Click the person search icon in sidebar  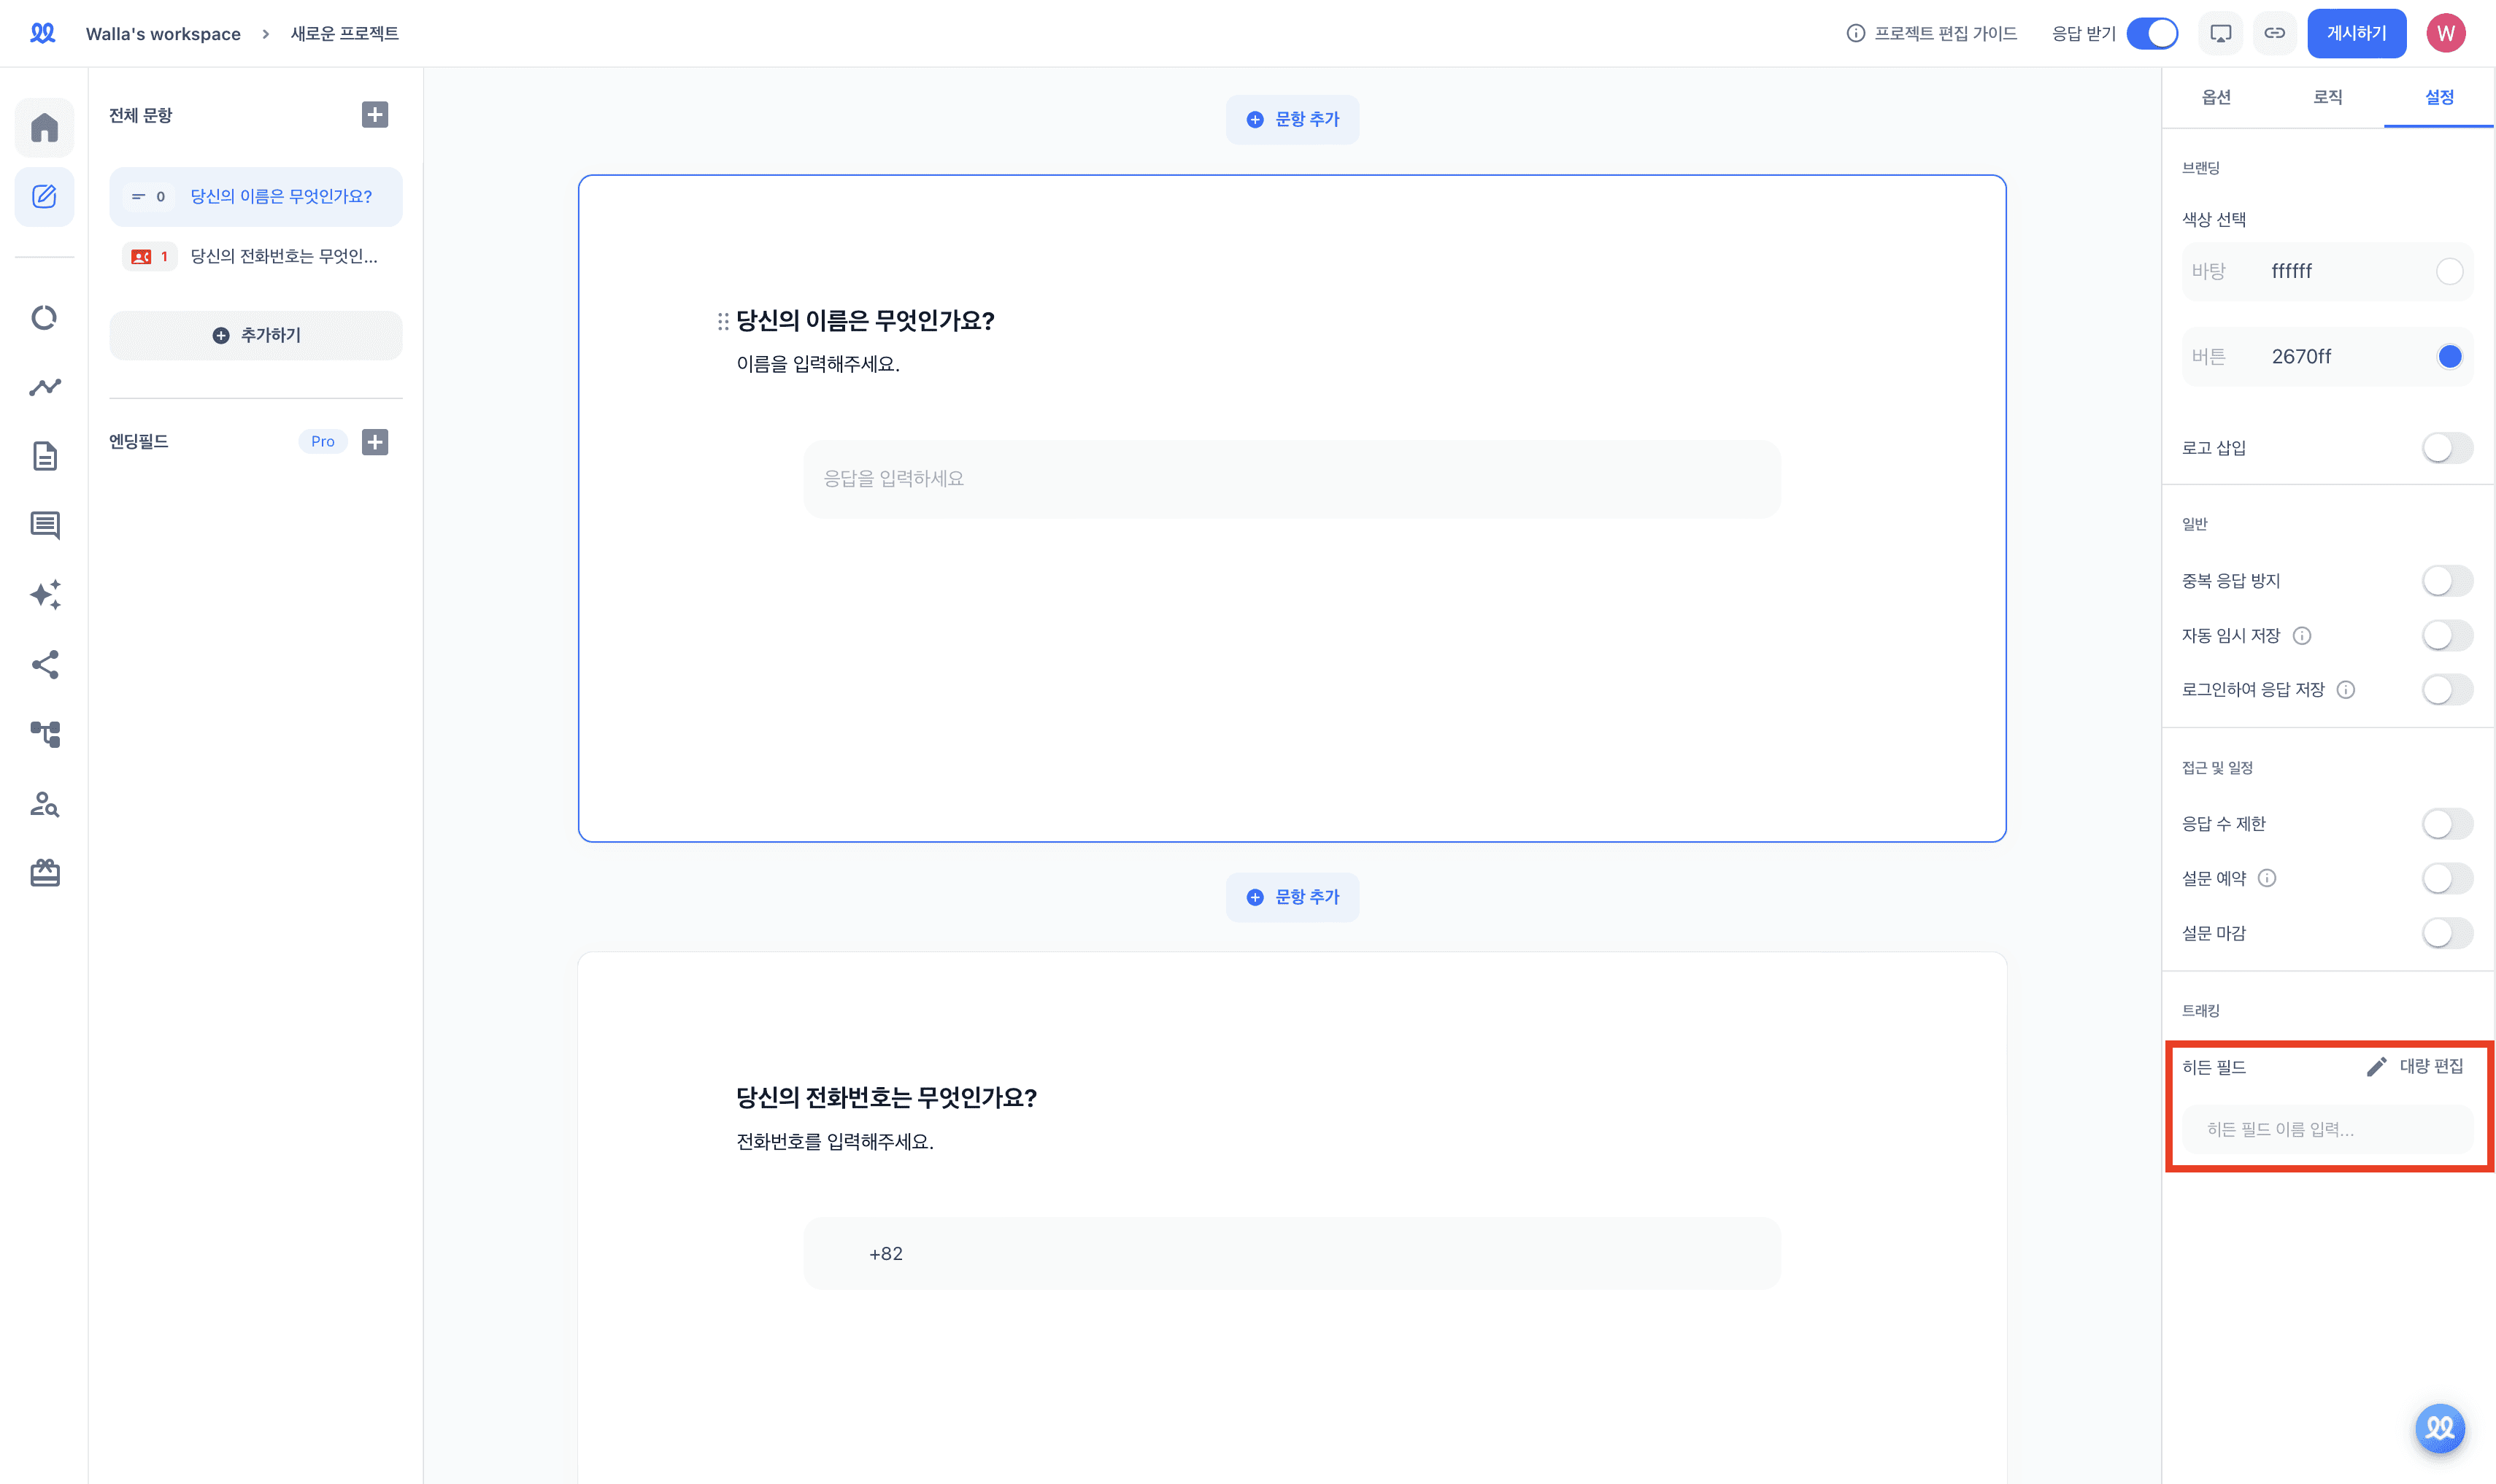pyautogui.click(x=44, y=804)
